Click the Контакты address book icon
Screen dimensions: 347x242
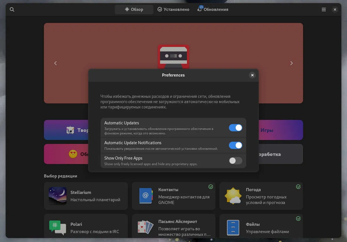click(x=146, y=196)
